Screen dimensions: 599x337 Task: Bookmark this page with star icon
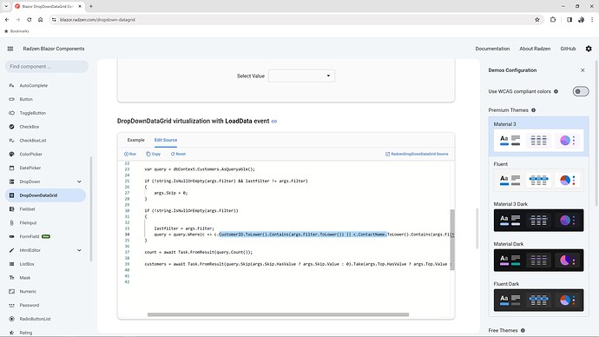pyautogui.click(x=537, y=19)
